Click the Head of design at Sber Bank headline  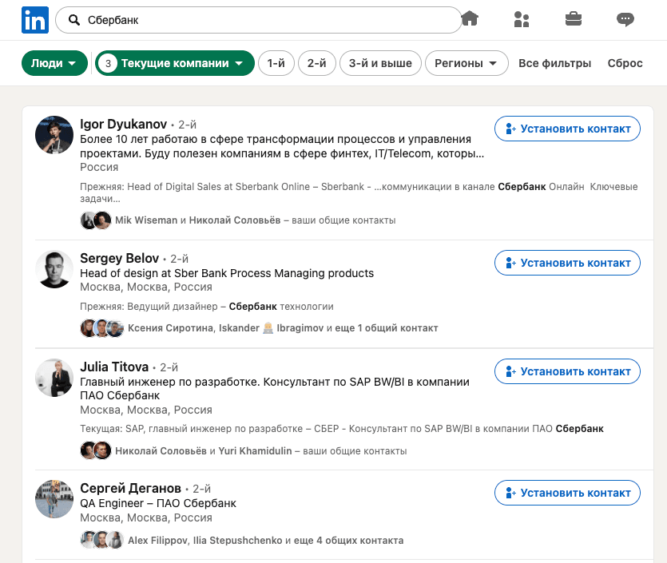pyautogui.click(x=227, y=273)
